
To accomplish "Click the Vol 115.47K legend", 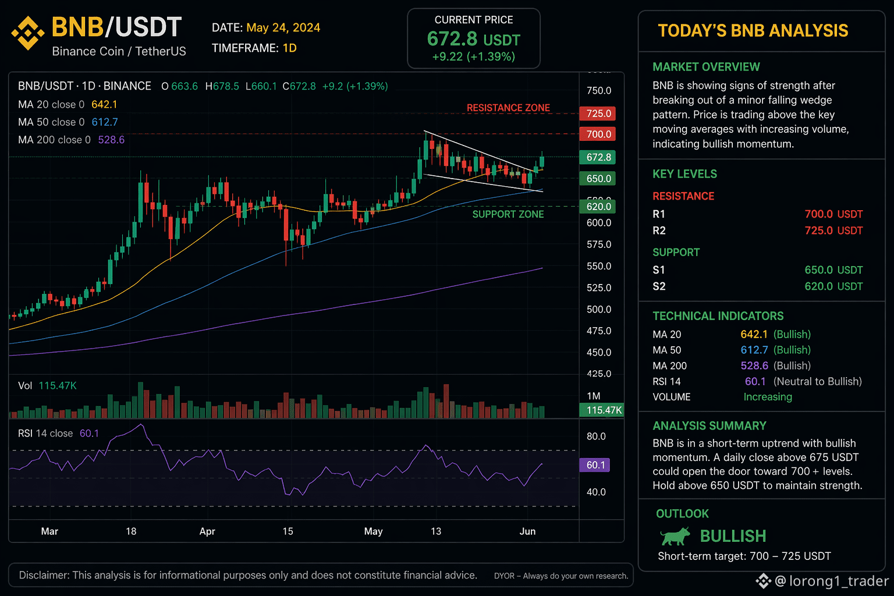I will click(47, 386).
